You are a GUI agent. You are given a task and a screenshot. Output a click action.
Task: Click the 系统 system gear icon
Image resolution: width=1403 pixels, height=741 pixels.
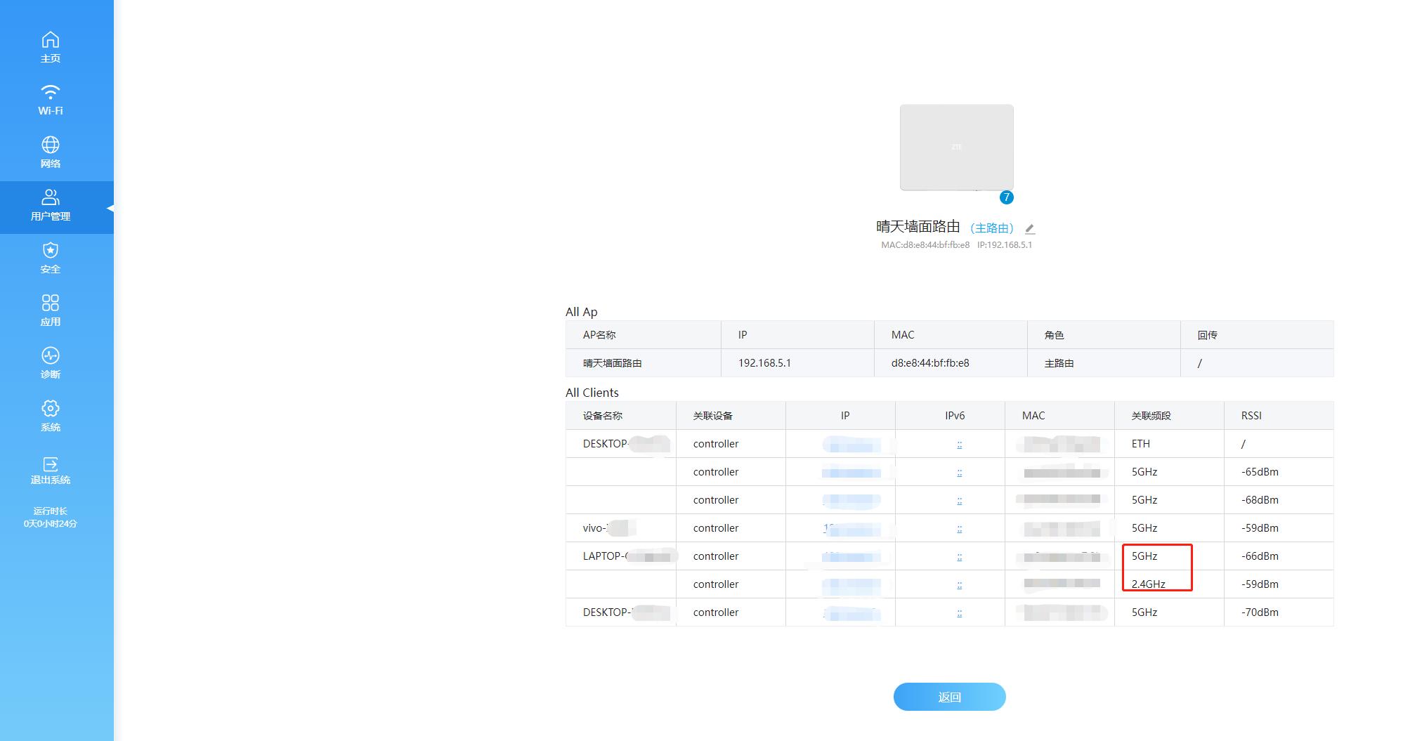coord(50,408)
